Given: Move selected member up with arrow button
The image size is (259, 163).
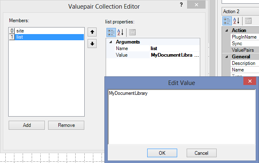Looking at the screenshot, I should 92,32.
